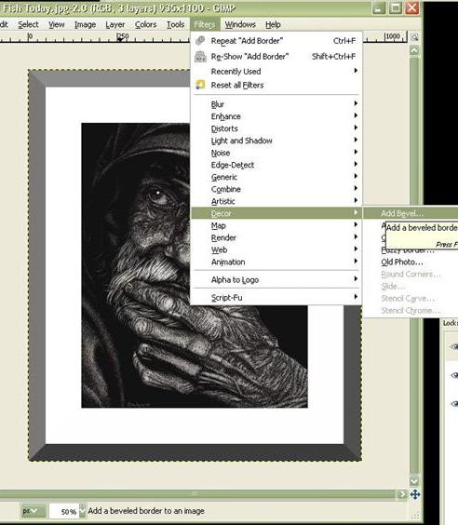Open the Colors menu
This screenshot has height=525, width=458.
pyautogui.click(x=145, y=24)
